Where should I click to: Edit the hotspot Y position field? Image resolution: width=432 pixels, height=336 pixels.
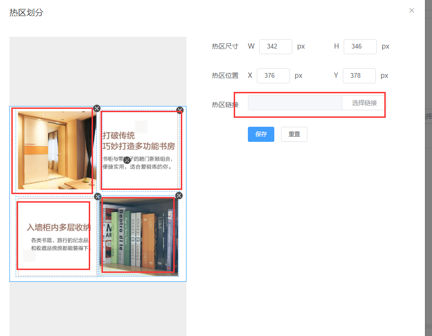click(x=359, y=75)
